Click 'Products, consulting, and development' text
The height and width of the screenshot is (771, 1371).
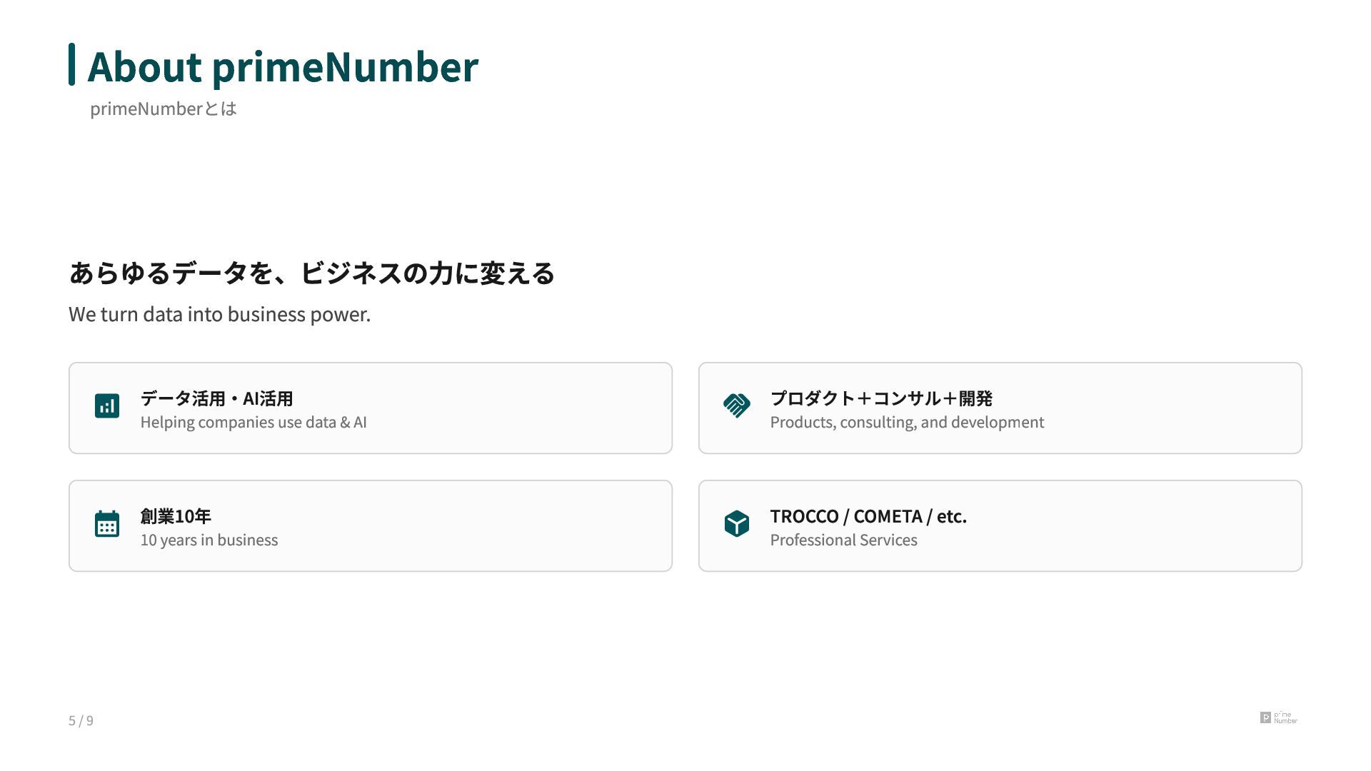click(x=907, y=423)
